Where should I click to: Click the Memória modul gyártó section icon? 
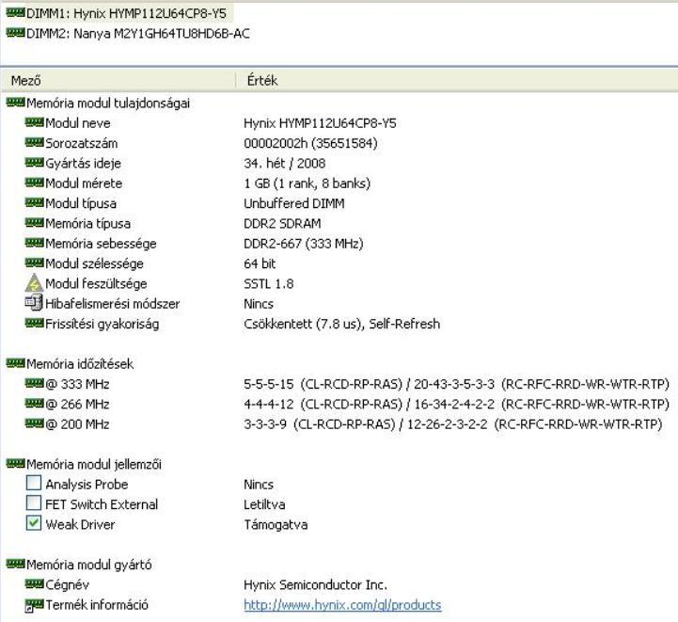[15, 564]
